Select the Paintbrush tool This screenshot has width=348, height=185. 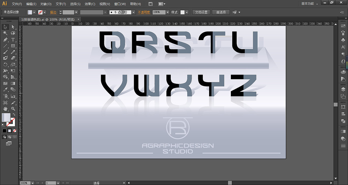click(x=5, y=52)
